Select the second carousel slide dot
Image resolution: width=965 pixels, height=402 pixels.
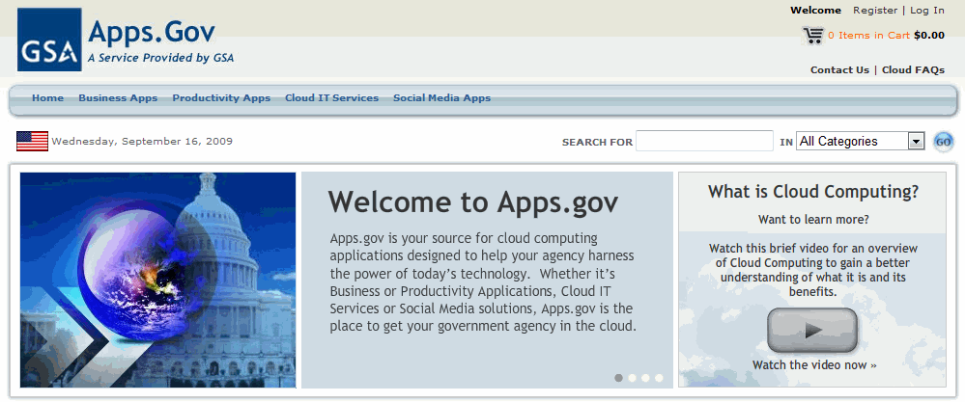pos(632,378)
